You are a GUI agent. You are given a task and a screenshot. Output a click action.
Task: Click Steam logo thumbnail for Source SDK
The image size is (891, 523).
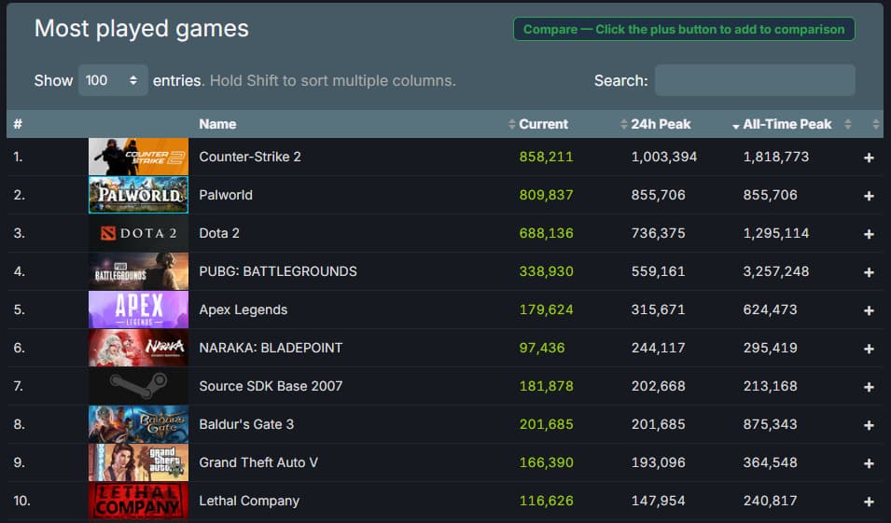pyautogui.click(x=138, y=386)
